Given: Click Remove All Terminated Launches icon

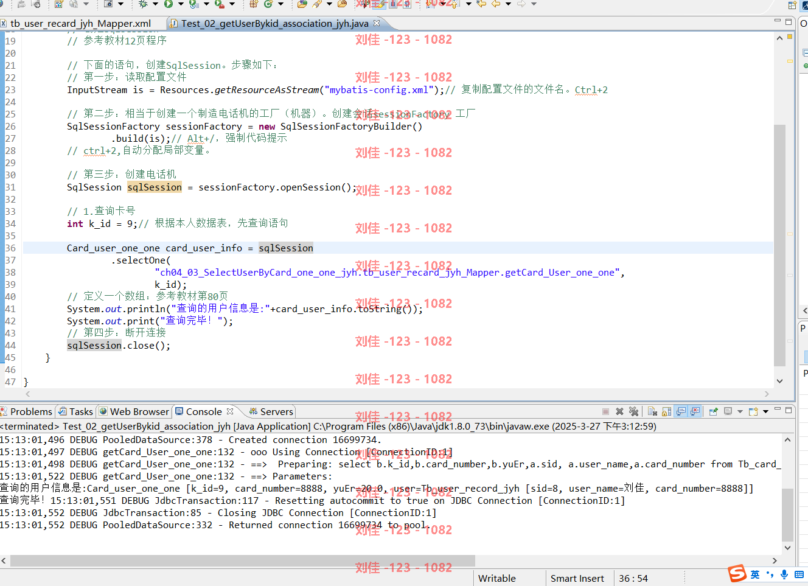Looking at the screenshot, I should coord(633,411).
